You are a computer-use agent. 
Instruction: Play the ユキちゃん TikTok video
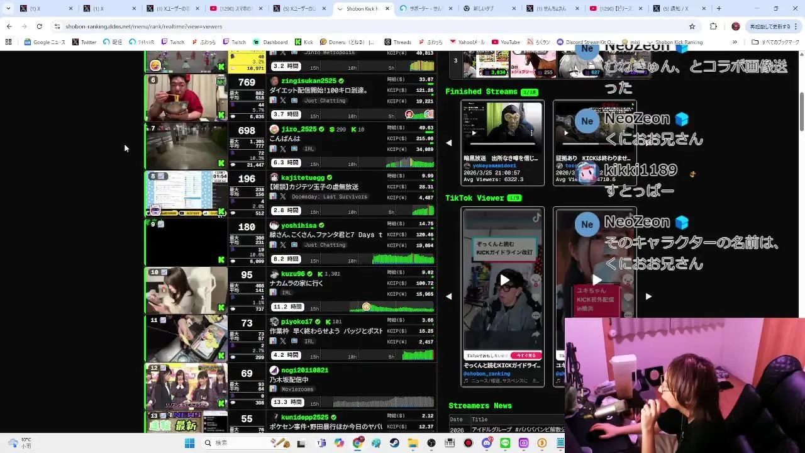point(596,280)
